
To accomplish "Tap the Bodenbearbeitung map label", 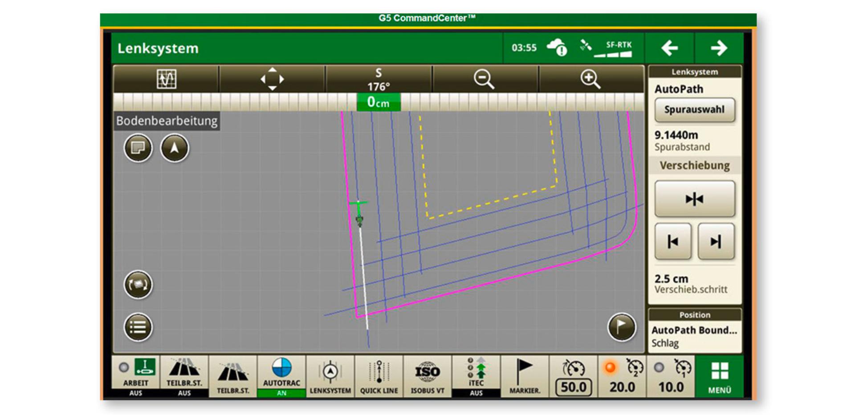I will (x=167, y=121).
